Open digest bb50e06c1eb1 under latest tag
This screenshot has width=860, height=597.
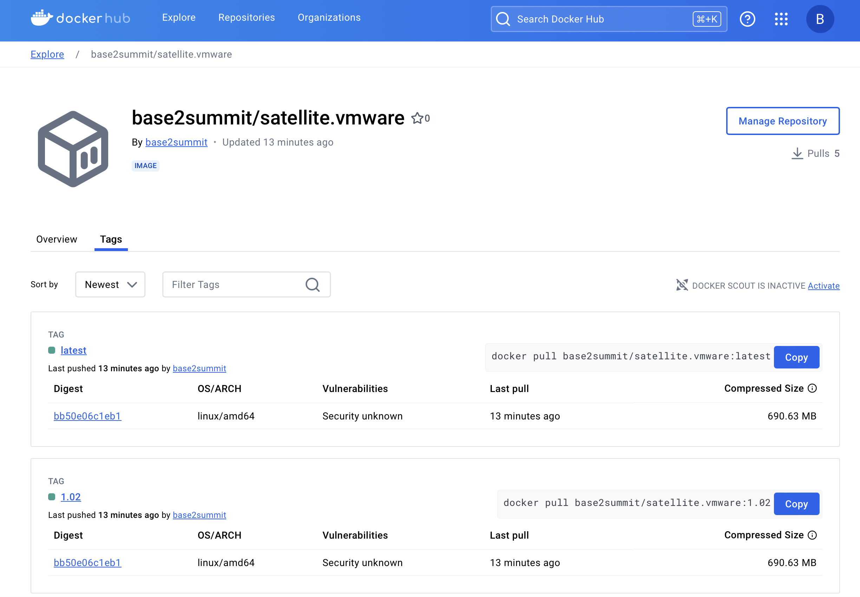87,416
